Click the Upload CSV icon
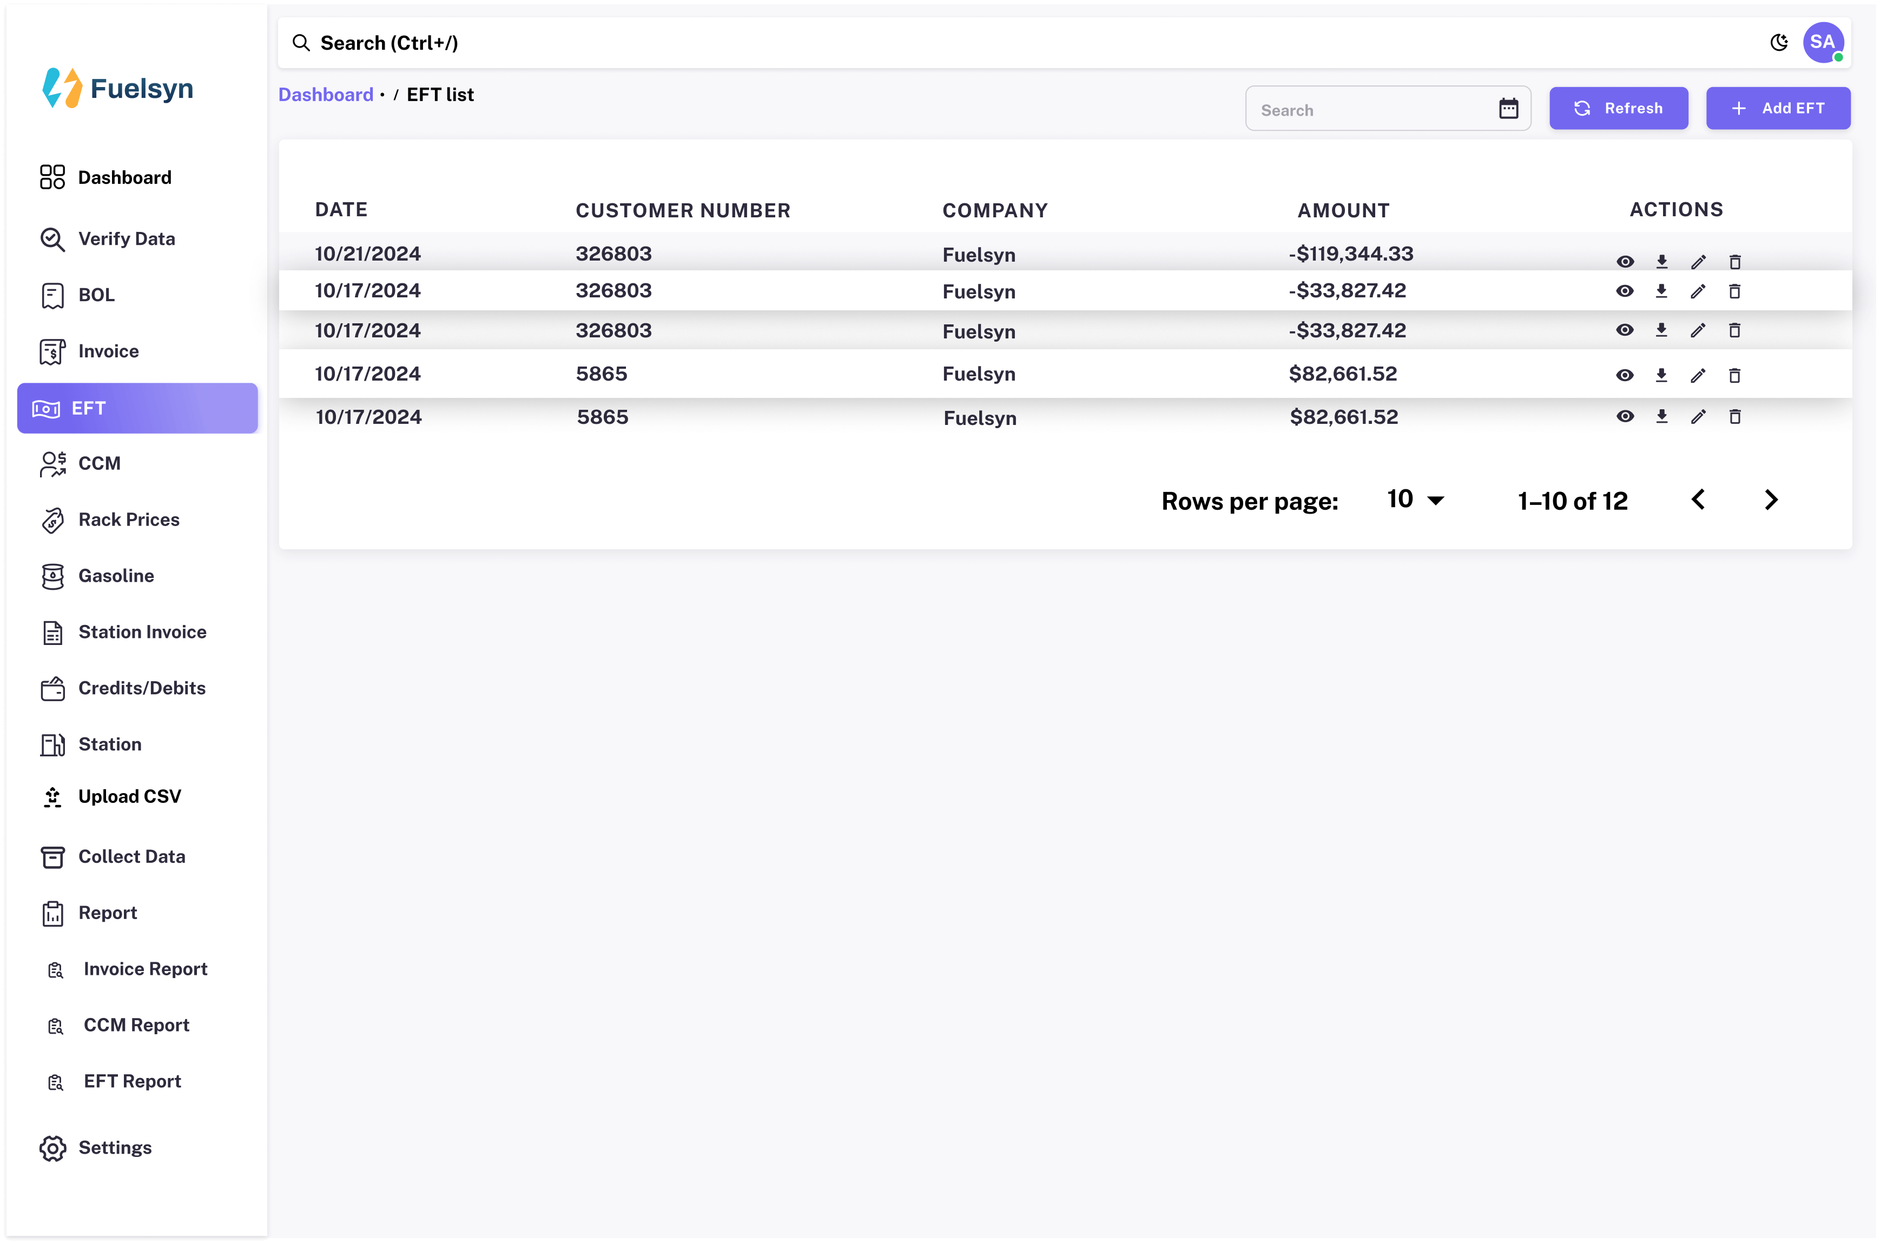This screenshot has width=1887, height=1244. (52, 797)
